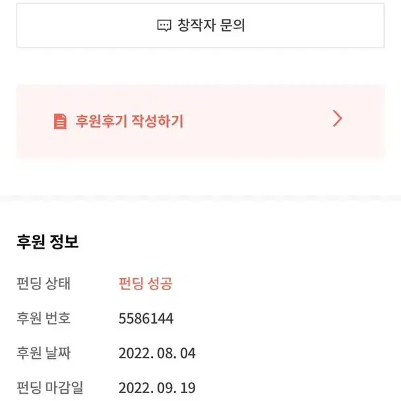Click the pledge date 2022. 08. 04

click(157, 354)
